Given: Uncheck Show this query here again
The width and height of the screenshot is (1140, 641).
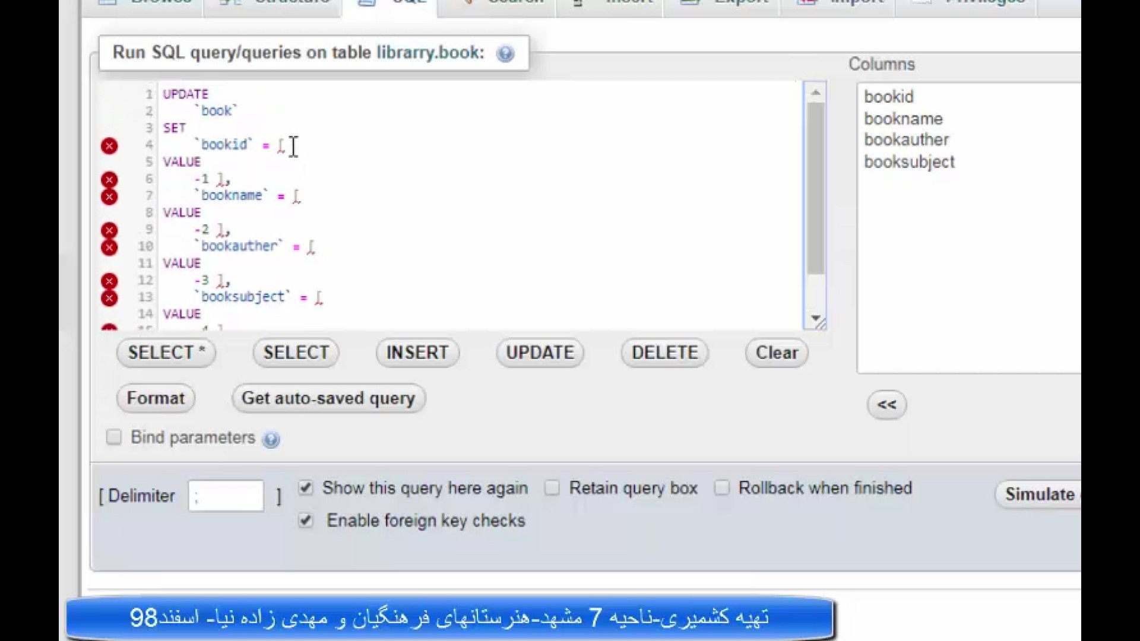Looking at the screenshot, I should [305, 488].
